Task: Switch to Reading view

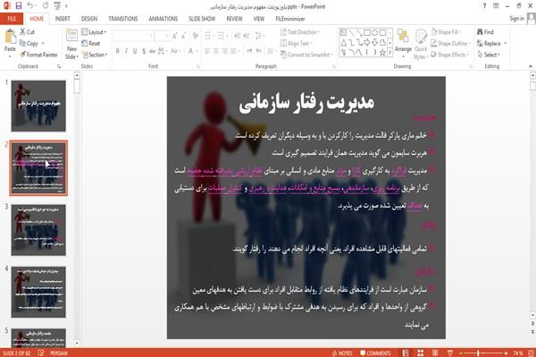Action: 435,353
